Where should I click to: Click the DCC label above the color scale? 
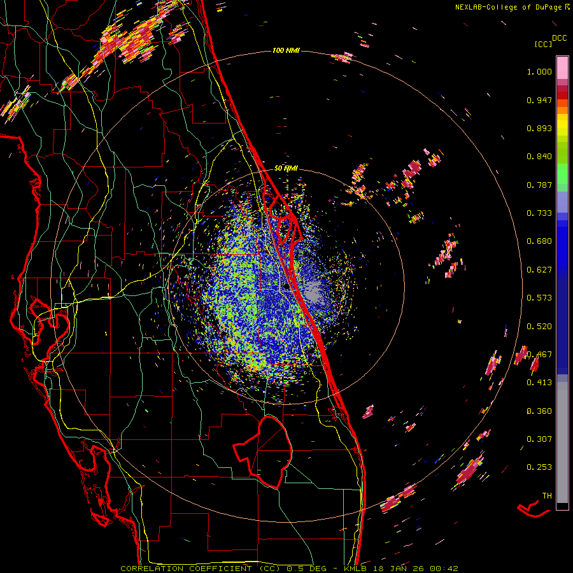tap(559, 38)
